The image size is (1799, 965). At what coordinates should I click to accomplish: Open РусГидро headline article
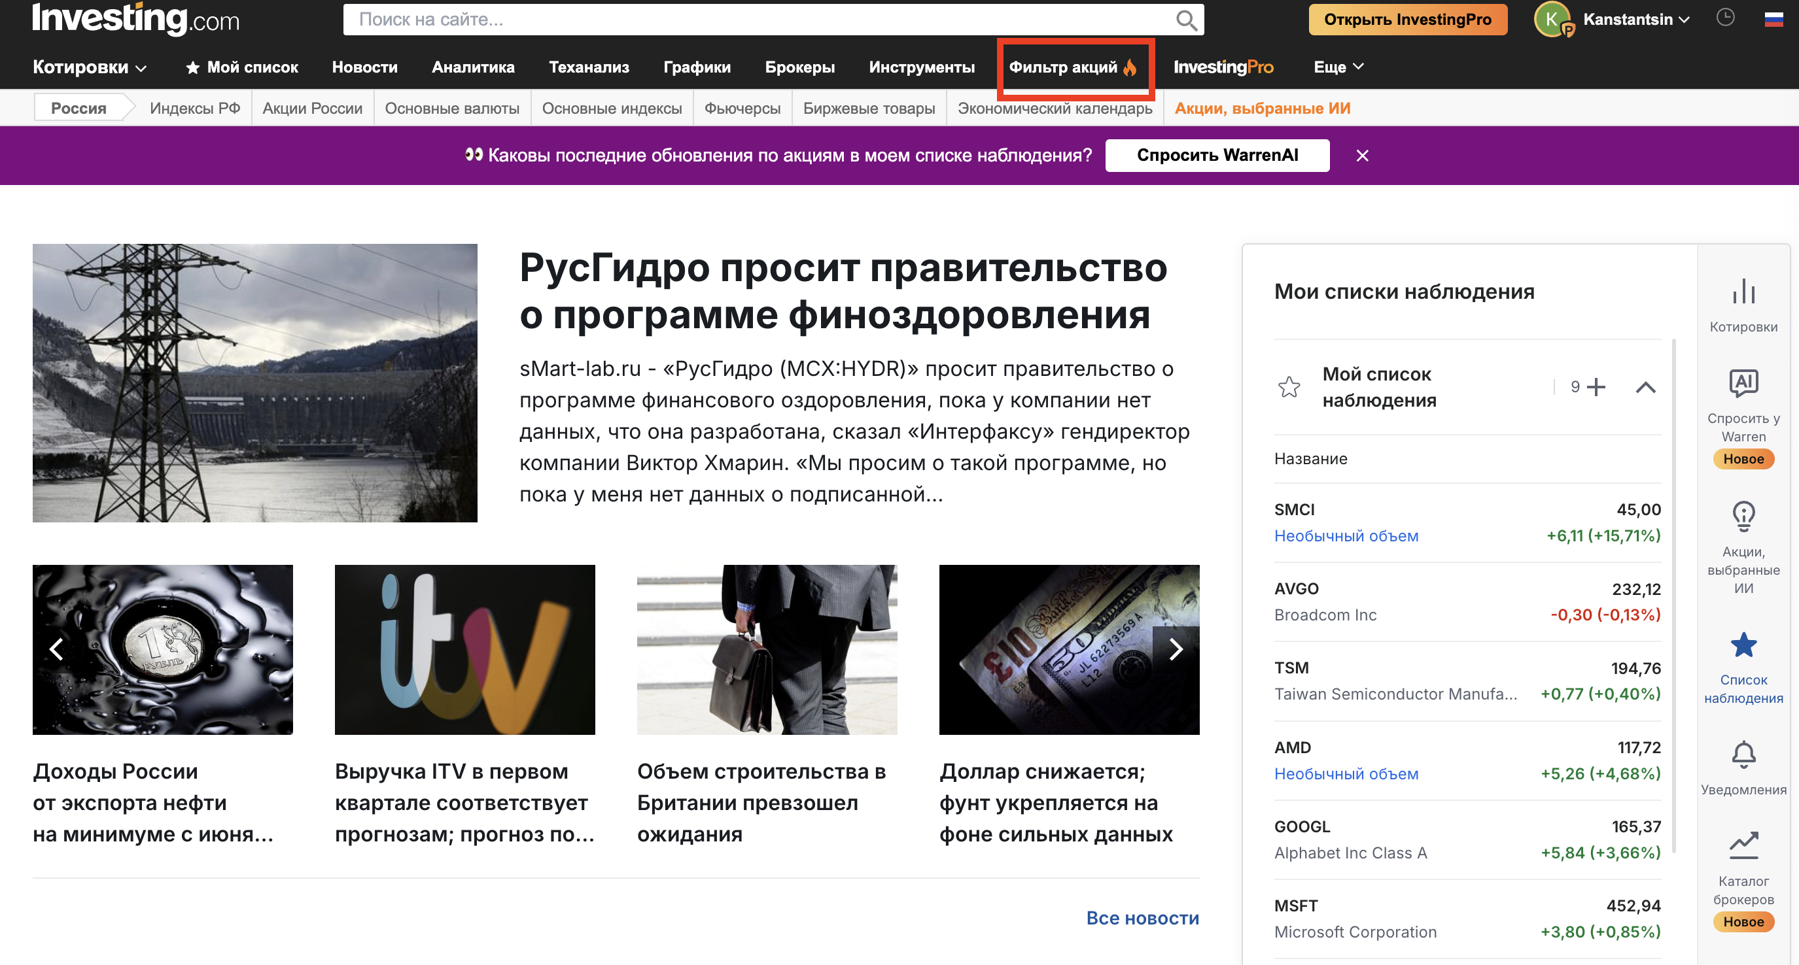[x=843, y=291]
